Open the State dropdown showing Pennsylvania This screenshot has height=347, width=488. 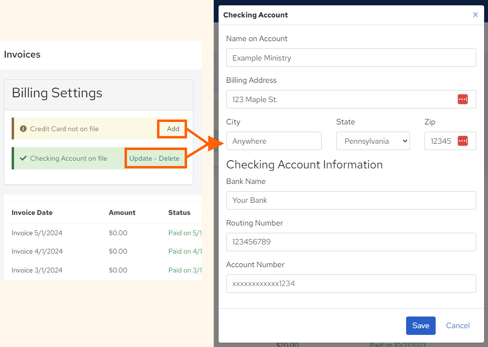pyautogui.click(x=373, y=141)
